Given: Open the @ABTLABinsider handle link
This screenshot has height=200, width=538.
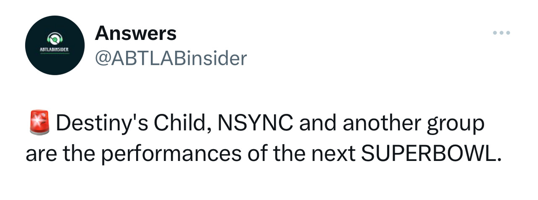Looking at the screenshot, I should pos(171,58).
